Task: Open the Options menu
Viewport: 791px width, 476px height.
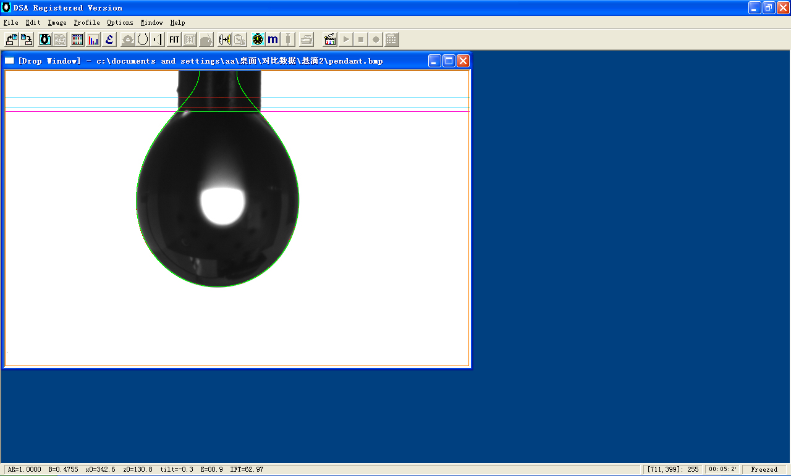Action: (x=120, y=22)
